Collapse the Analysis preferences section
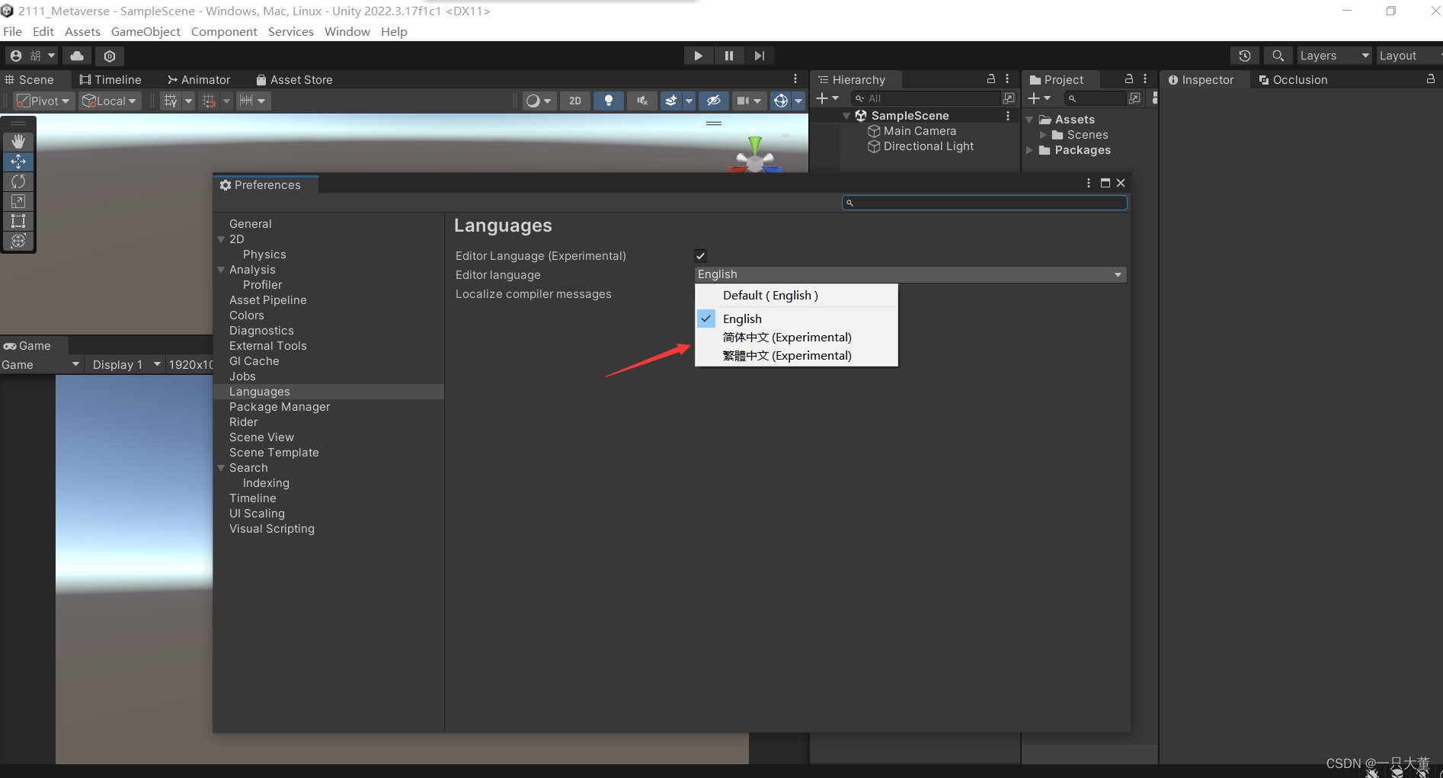The height and width of the screenshot is (778, 1443). pyautogui.click(x=221, y=270)
